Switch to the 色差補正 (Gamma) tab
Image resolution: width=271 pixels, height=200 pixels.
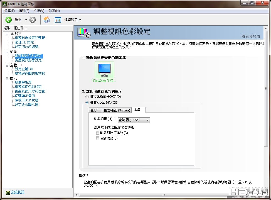point(117,110)
